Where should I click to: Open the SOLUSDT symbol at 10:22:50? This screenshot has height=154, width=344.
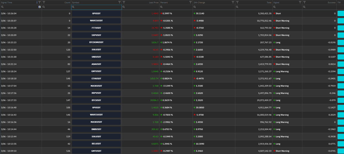click(x=96, y=50)
